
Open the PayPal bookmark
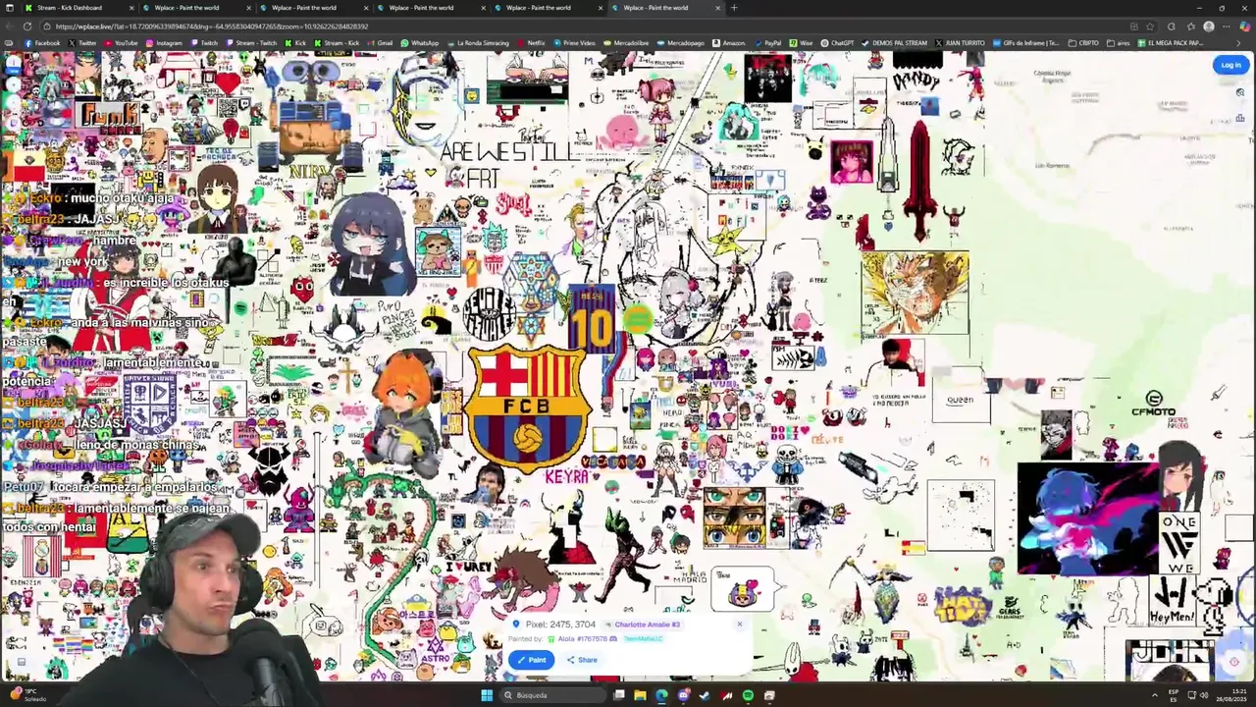tap(768, 43)
